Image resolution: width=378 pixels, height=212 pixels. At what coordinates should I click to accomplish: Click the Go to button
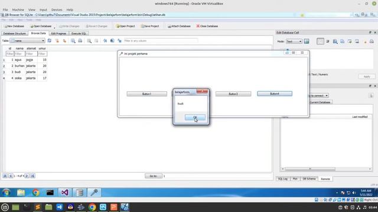[154, 176]
